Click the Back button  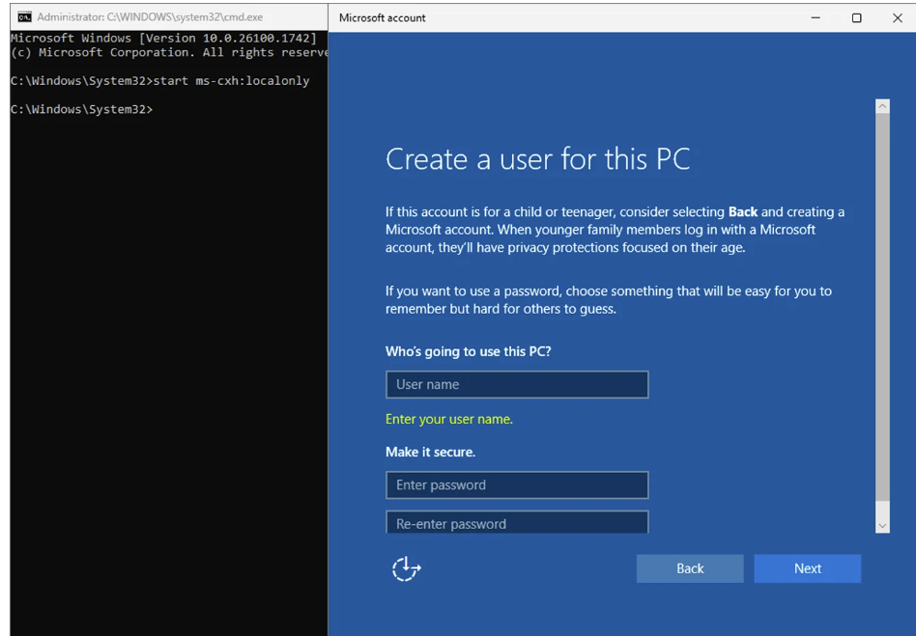coord(690,568)
